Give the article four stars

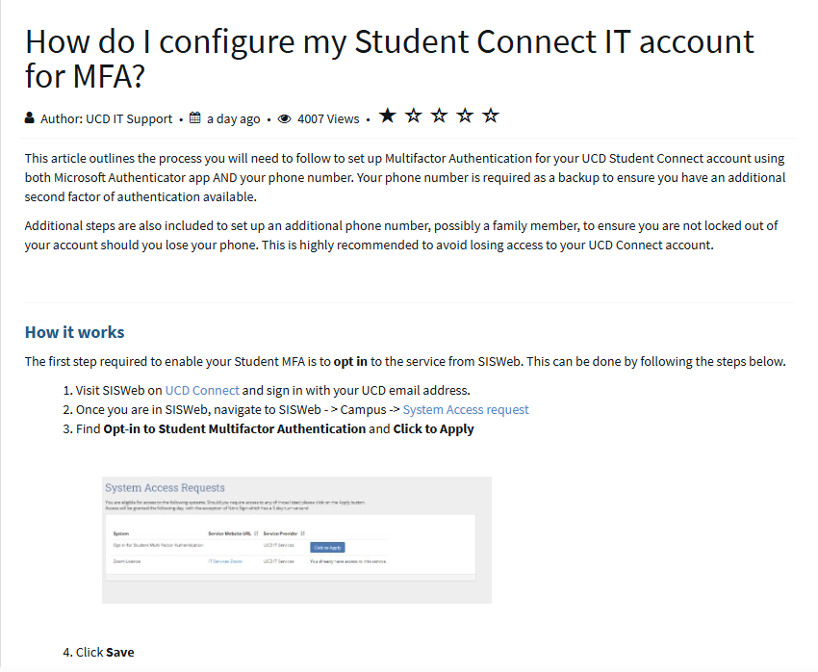466,116
